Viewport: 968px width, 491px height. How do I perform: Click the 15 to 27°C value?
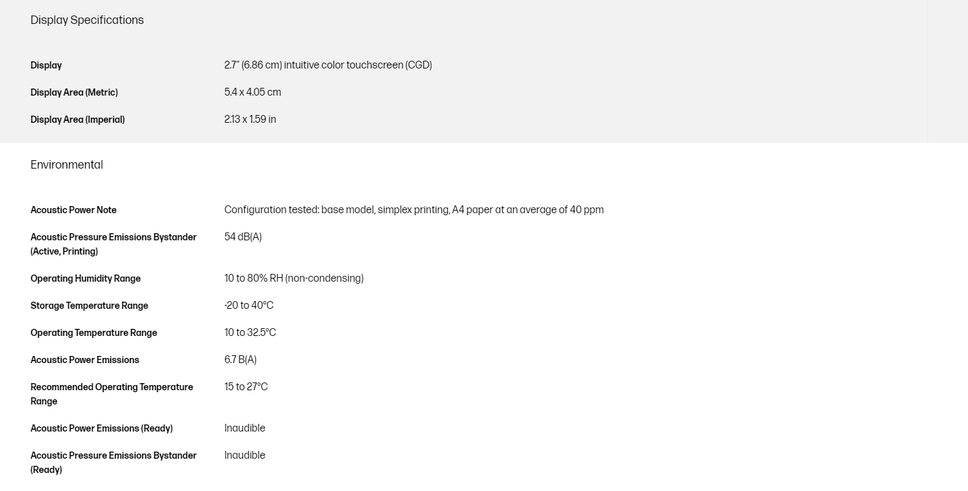tap(246, 387)
